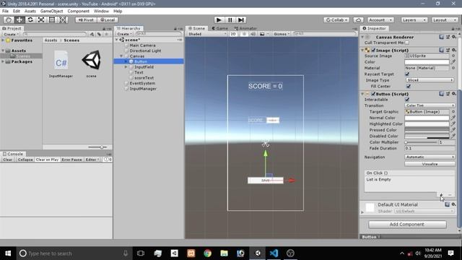Screen dimensions: 462x260
Task: Click the search-by-type icon in Project panel
Action: coord(92,34)
